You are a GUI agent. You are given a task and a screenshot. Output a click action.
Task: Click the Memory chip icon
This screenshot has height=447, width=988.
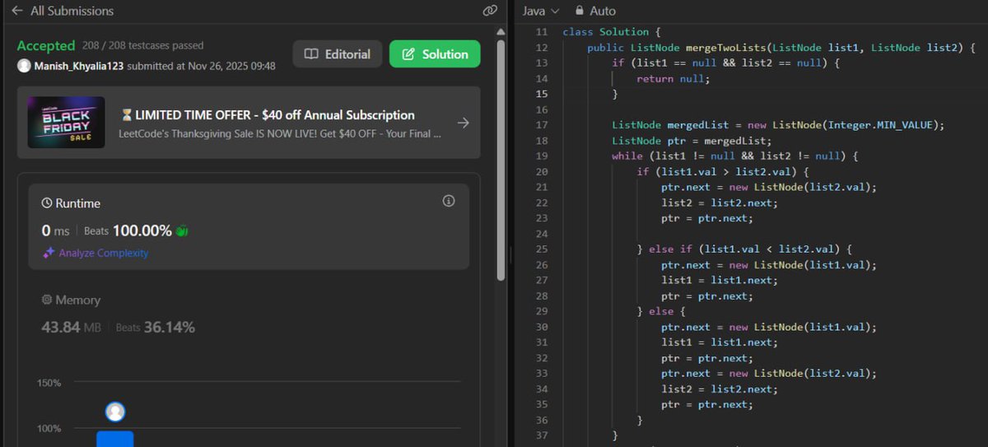(x=47, y=300)
